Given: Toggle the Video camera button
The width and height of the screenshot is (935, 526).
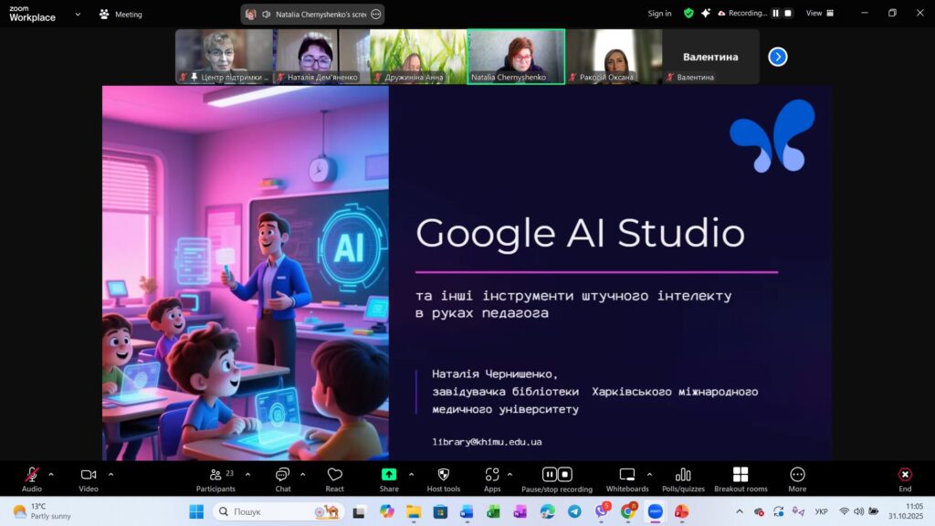Looking at the screenshot, I should pyautogui.click(x=89, y=479).
